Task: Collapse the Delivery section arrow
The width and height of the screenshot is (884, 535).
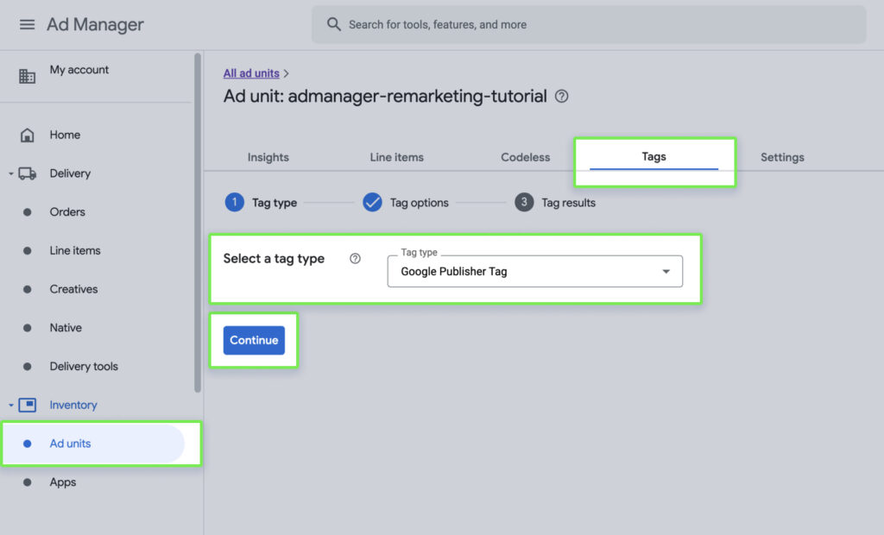Action: pyautogui.click(x=11, y=173)
